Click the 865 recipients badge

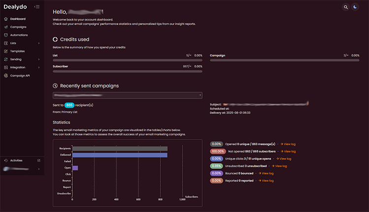[x=69, y=105]
